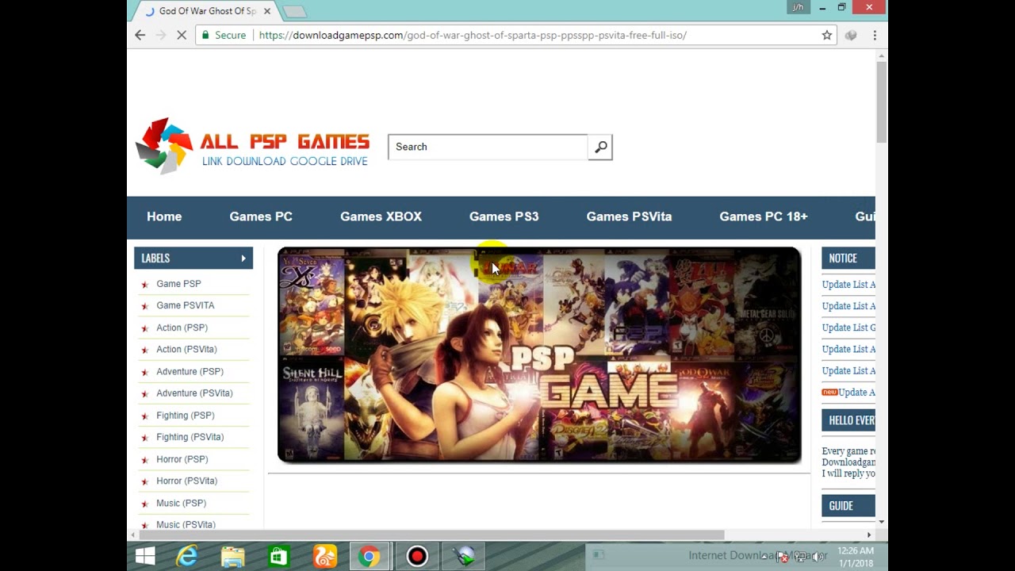Open Internet Explorer from the taskbar

187,557
